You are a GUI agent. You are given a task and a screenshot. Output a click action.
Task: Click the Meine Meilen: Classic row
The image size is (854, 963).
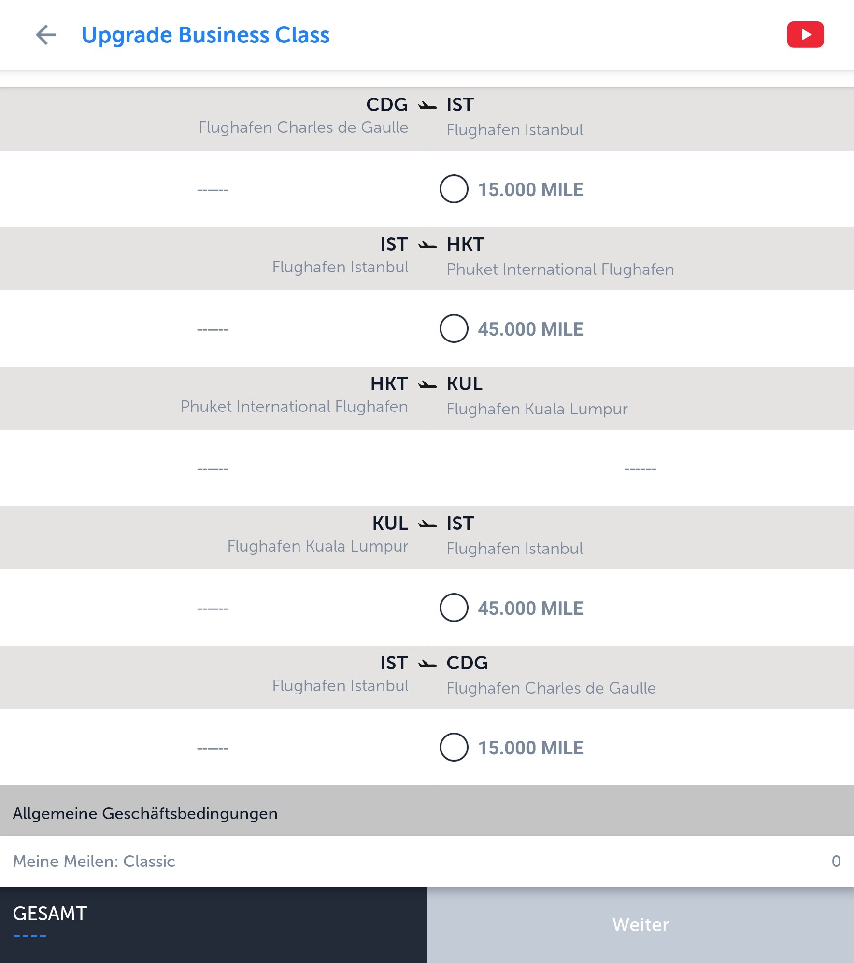pyautogui.click(x=427, y=861)
